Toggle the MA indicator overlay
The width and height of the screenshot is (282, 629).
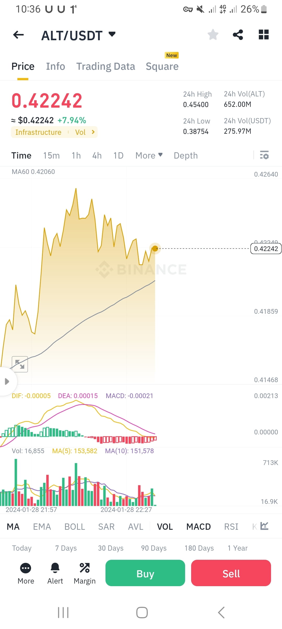coord(13,526)
